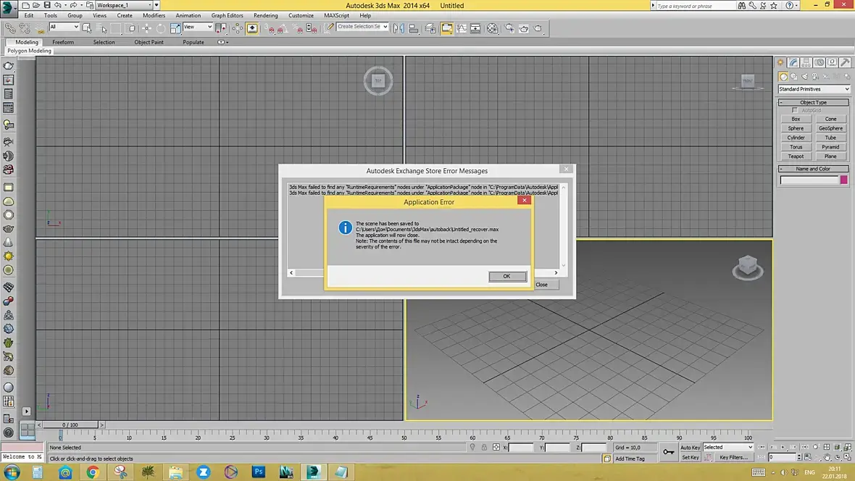Click the Save File floppy icon
The width and height of the screenshot is (855, 481).
click(x=47, y=5)
